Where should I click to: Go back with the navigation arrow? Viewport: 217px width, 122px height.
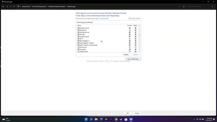click(x=3, y=6)
